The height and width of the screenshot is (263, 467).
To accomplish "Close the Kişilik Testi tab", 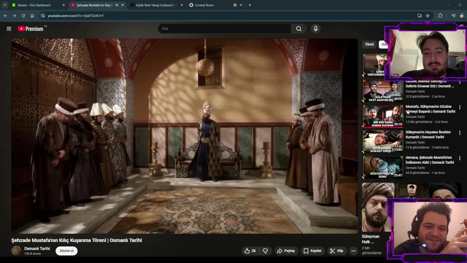I will click(x=182, y=5).
